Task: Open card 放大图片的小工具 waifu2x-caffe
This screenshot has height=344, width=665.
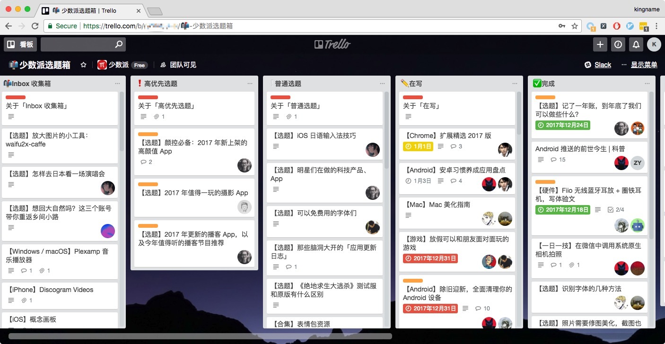Action: pos(60,146)
